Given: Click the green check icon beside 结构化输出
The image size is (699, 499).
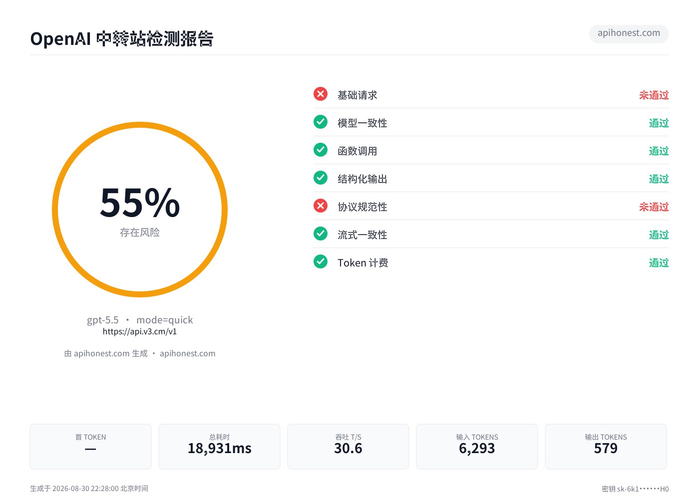Looking at the screenshot, I should [x=321, y=178].
